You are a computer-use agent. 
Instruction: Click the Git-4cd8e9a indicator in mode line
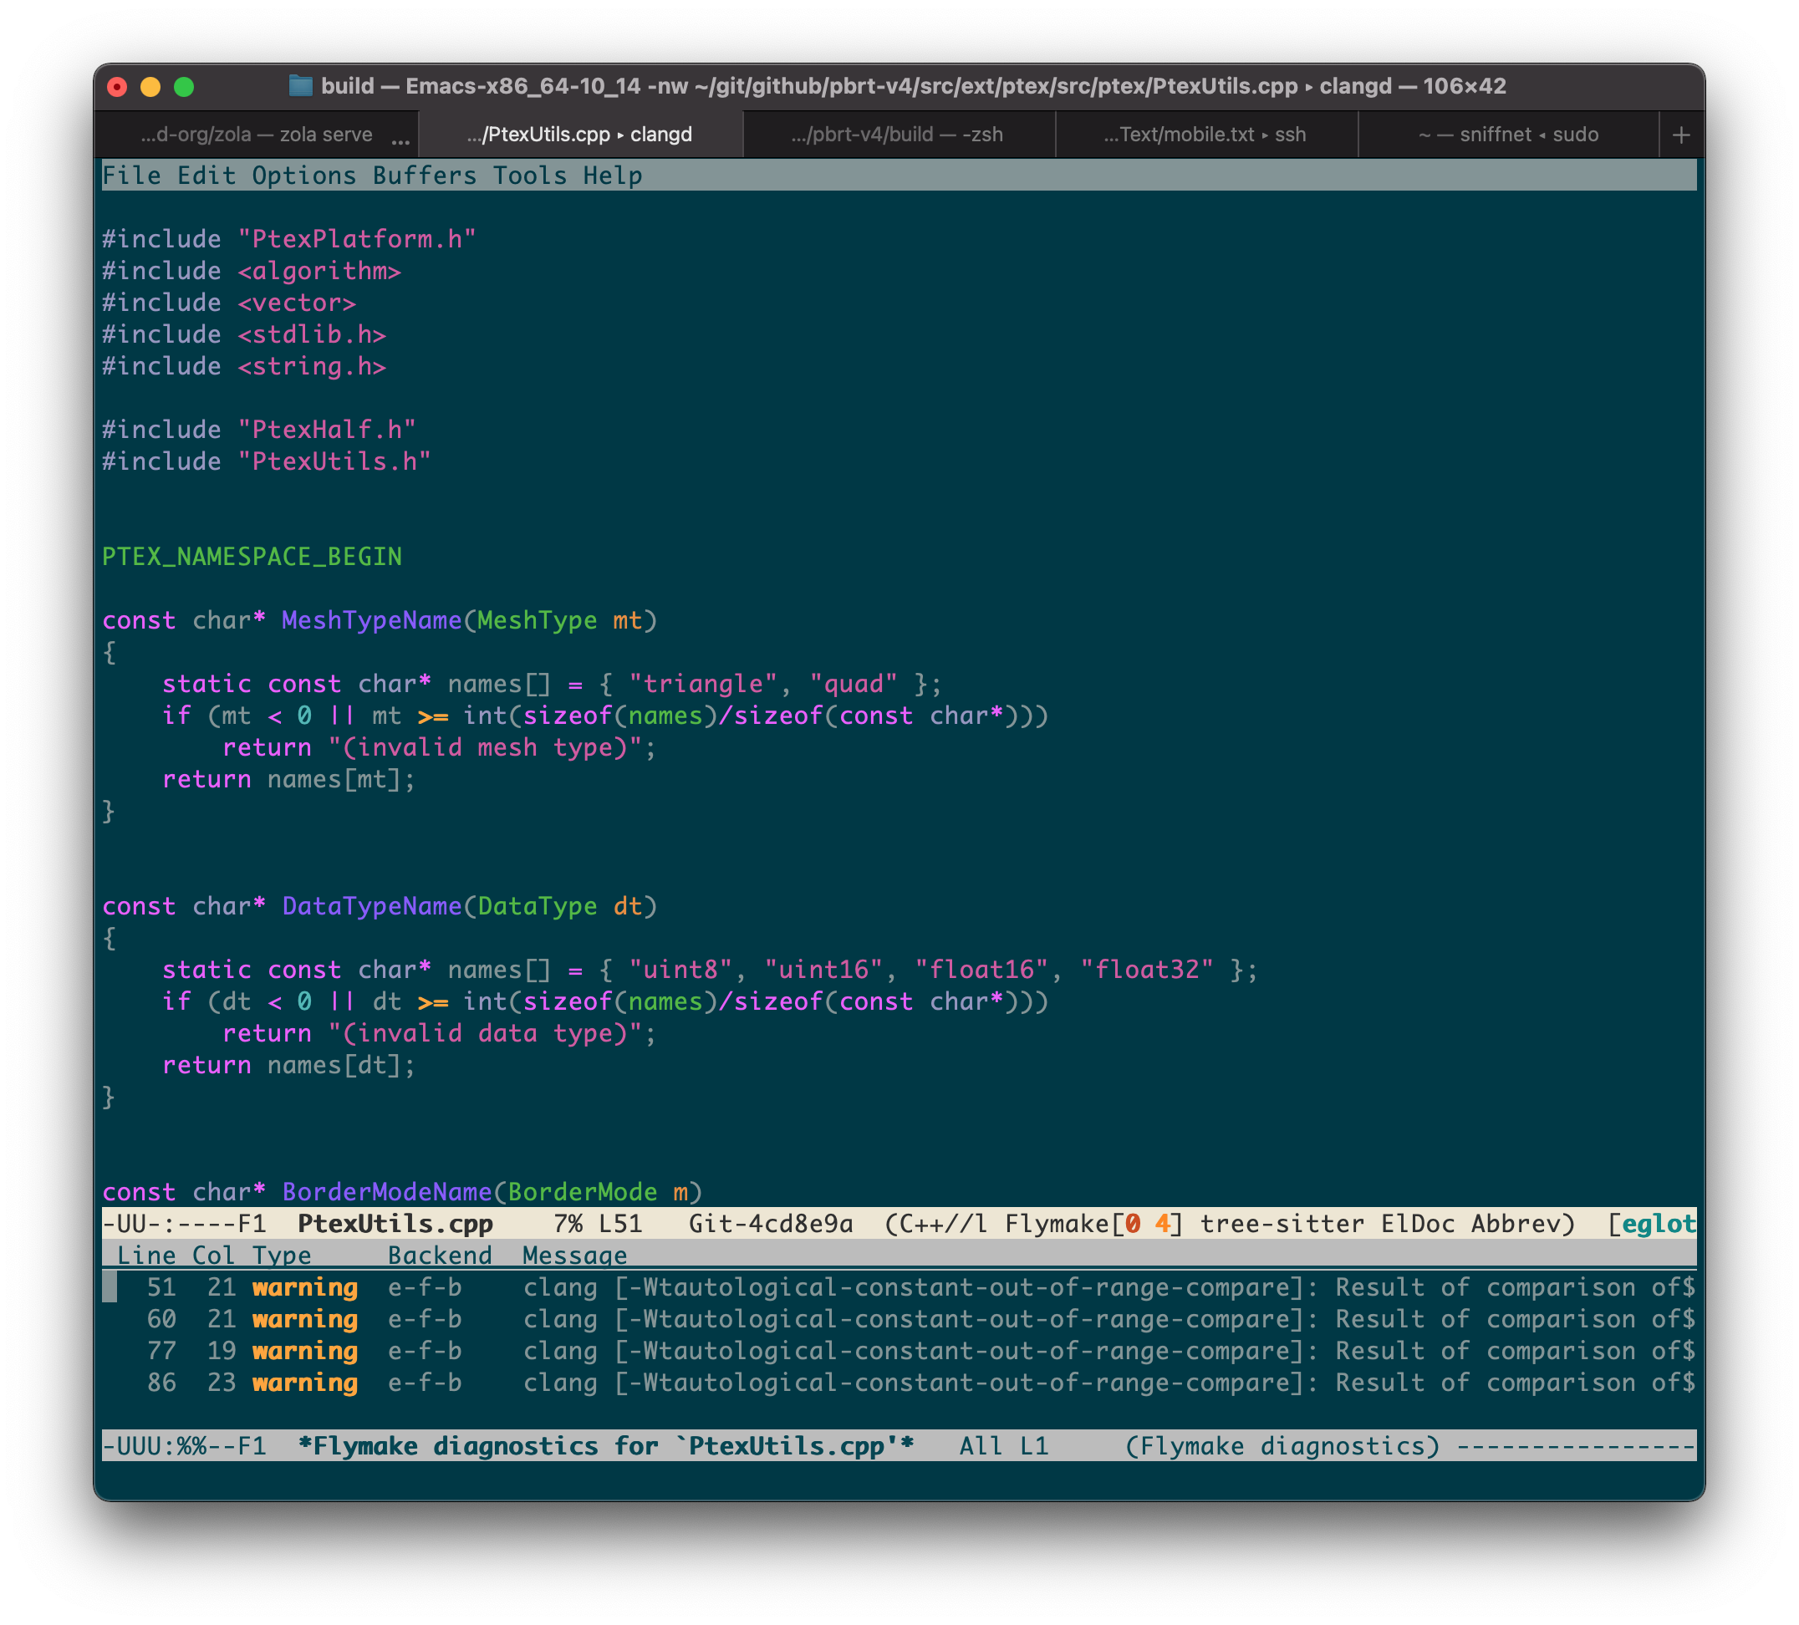[x=770, y=1224]
